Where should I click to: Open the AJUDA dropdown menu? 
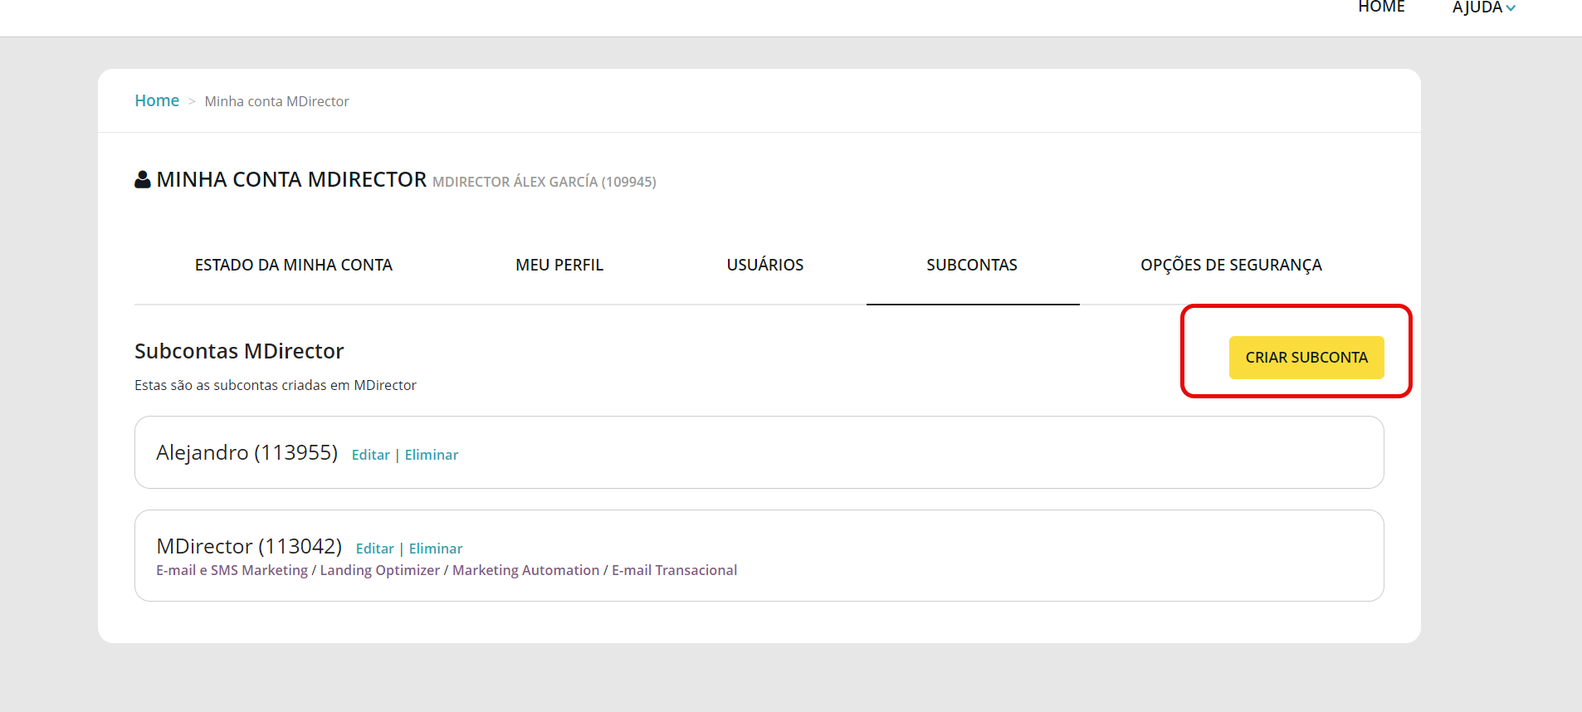(1483, 8)
